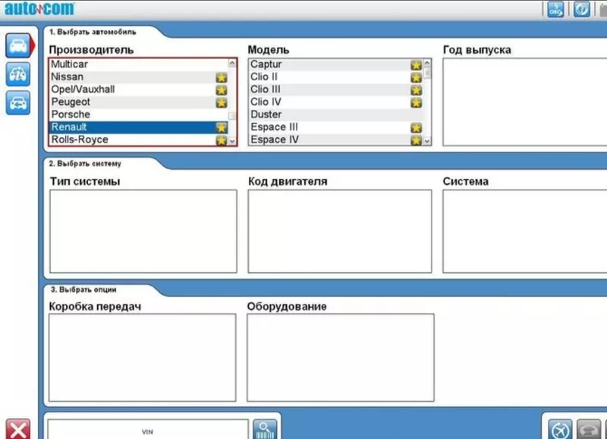
Task: Choose Porsche in the manufacturer list
Action: [71, 114]
